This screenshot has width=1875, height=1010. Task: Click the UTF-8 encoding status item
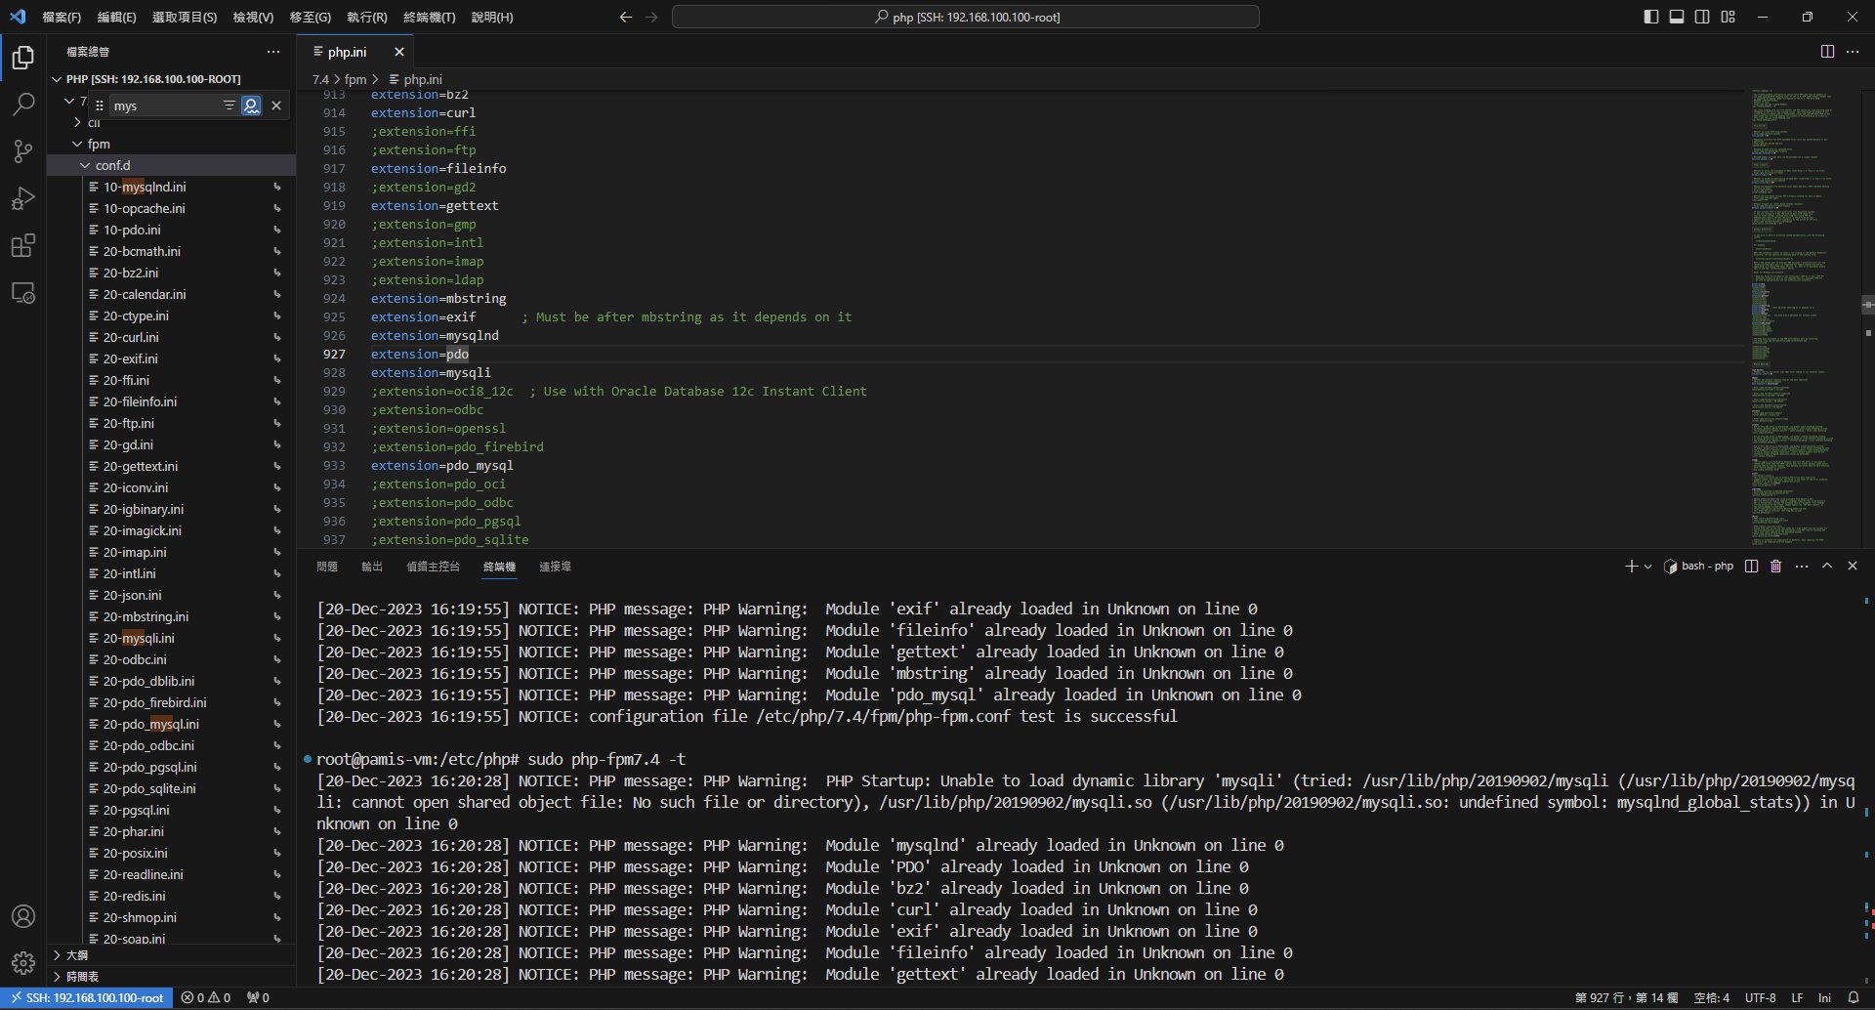(x=1760, y=998)
